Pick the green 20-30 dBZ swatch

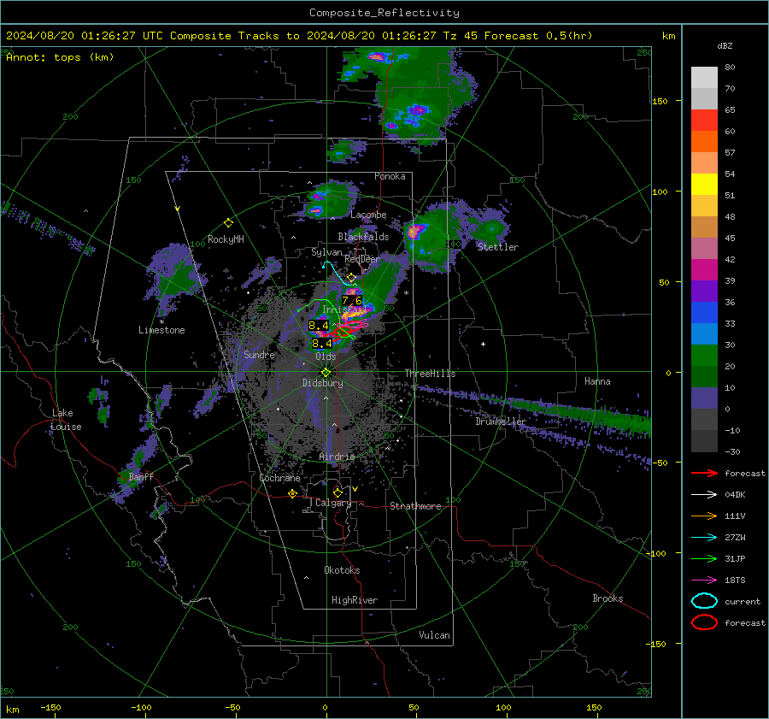pyautogui.click(x=704, y=356)
